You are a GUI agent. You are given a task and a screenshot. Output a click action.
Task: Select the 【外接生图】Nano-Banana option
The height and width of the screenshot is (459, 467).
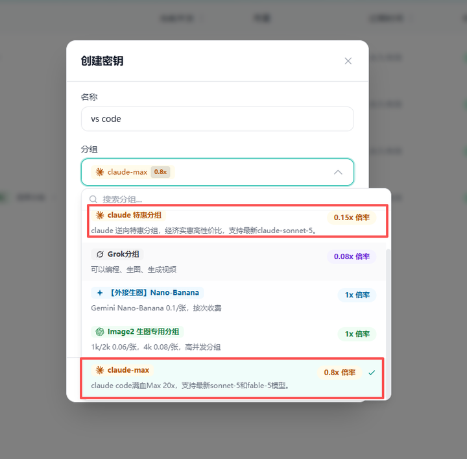tap(233, 300)
